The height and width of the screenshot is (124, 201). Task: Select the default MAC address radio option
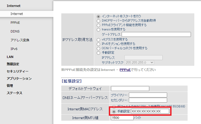click(114, 106)
